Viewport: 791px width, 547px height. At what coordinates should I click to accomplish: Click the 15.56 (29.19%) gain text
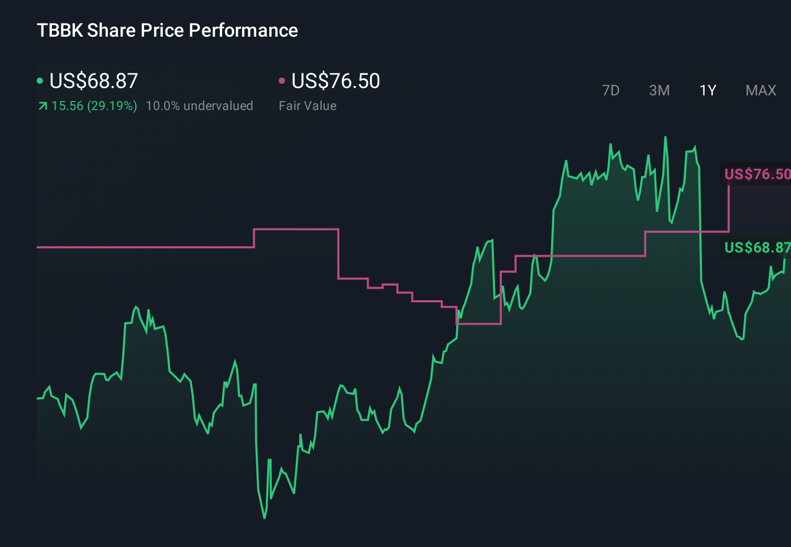click(x=93, y=105)
